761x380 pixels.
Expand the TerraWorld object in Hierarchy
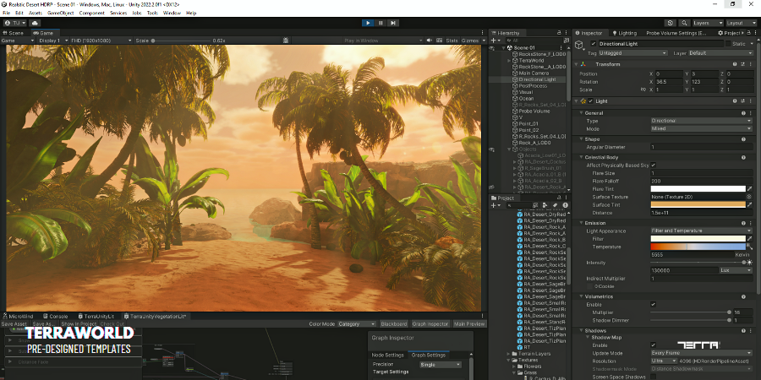509,61
